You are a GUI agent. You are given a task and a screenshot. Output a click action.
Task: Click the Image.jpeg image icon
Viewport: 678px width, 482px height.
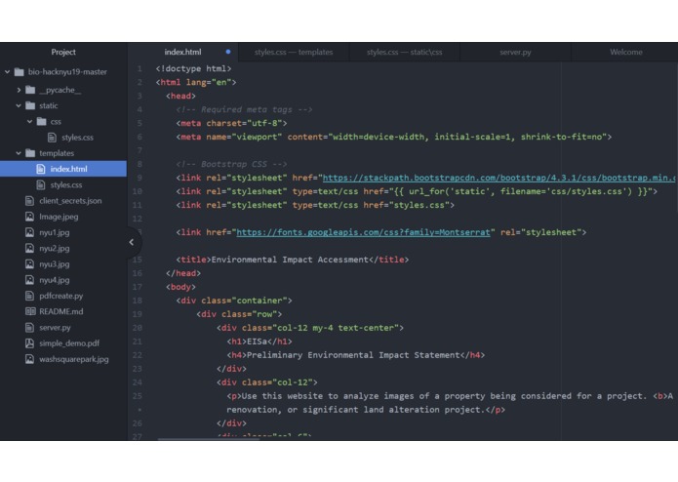[29, 217]
